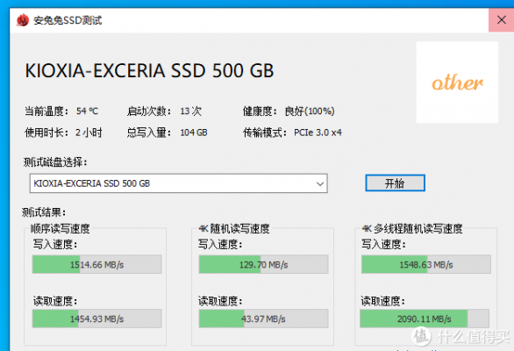The image size is (514, 351).
Task: Click the AnTuTu app icon in title bar
Action: point(23,20)
